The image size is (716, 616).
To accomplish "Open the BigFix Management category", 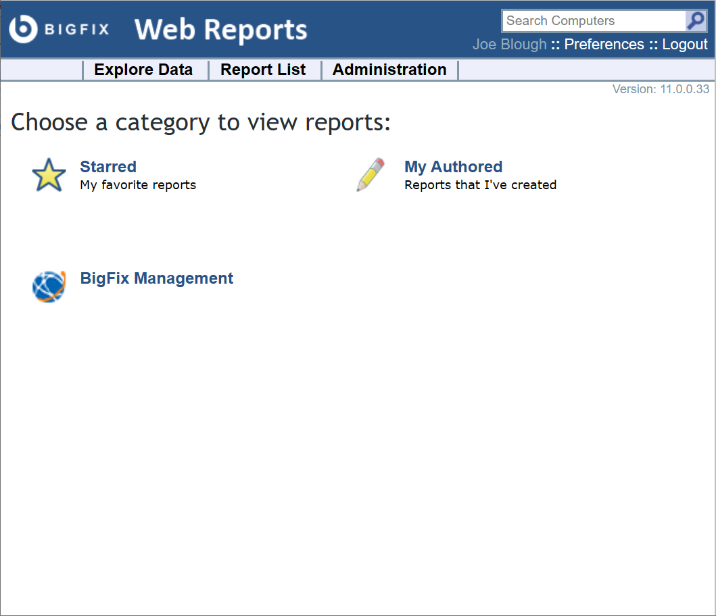I will tap(156, 278).
